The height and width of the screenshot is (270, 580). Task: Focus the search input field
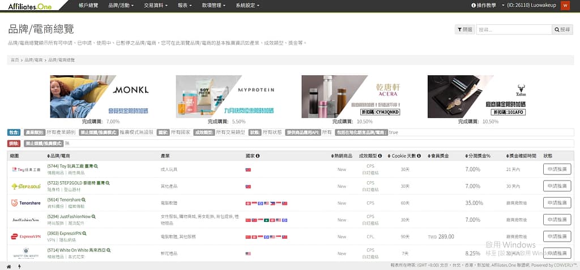pos(514,29)
